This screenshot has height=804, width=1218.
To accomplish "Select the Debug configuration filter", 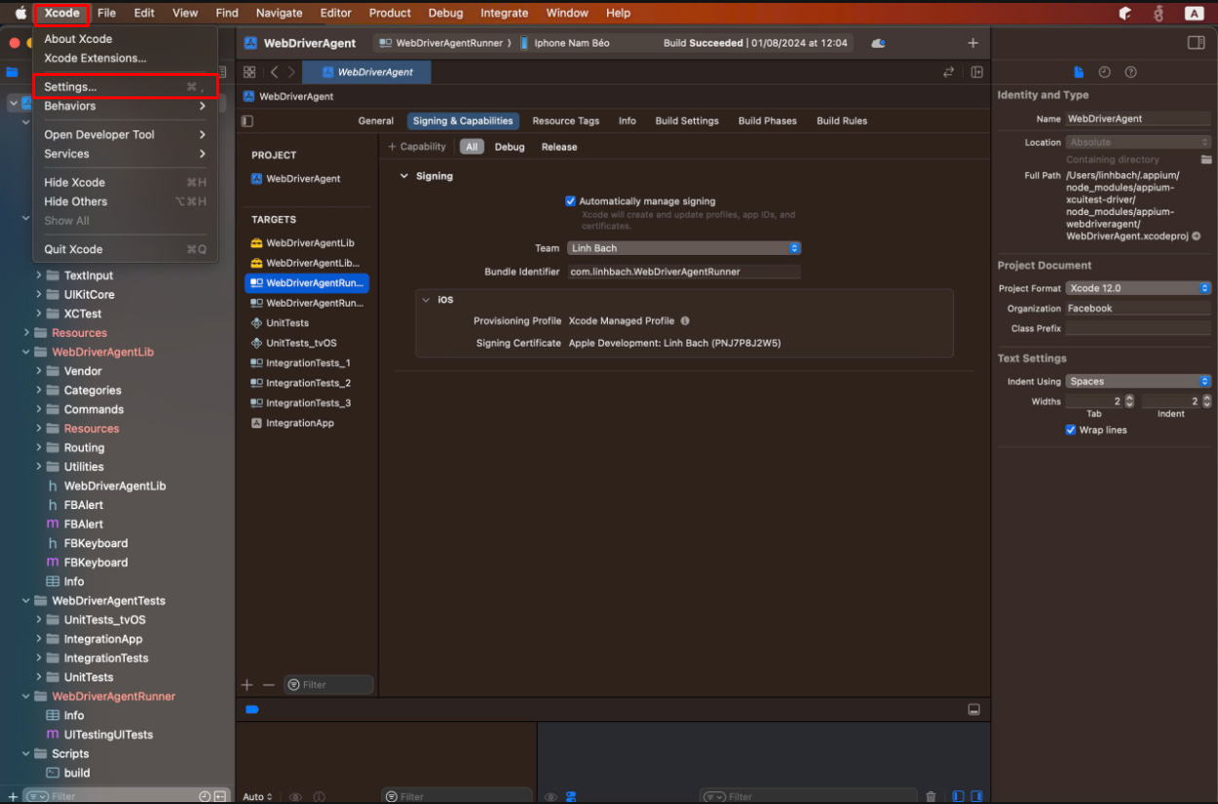I will (509, 147).
